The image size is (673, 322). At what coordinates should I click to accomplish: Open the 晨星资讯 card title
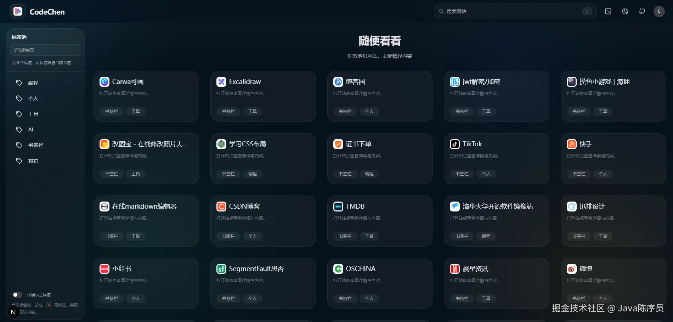coord(475,269)
